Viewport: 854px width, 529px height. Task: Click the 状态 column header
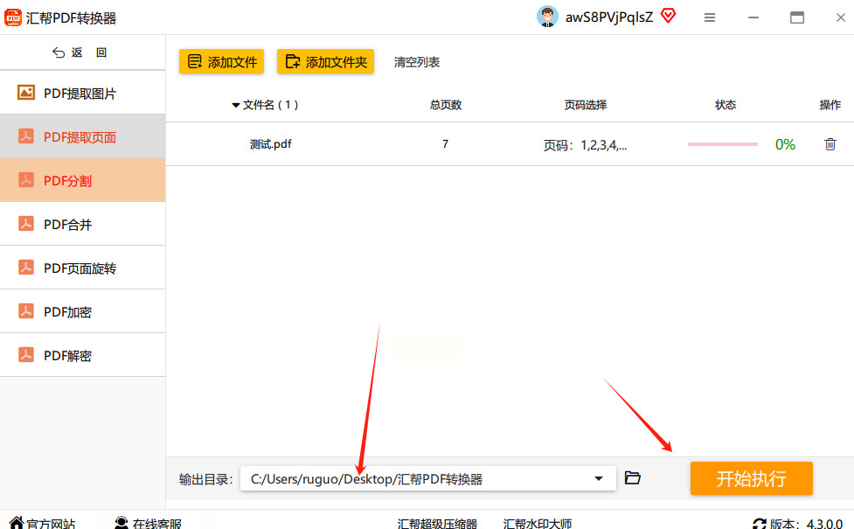(726, 105)
